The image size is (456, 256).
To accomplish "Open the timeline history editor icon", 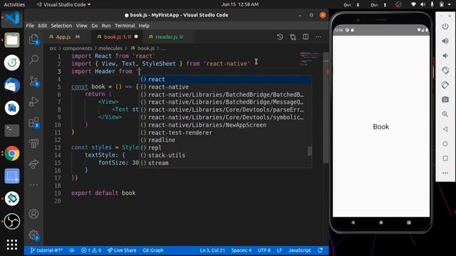I will (x=280, y=37).
